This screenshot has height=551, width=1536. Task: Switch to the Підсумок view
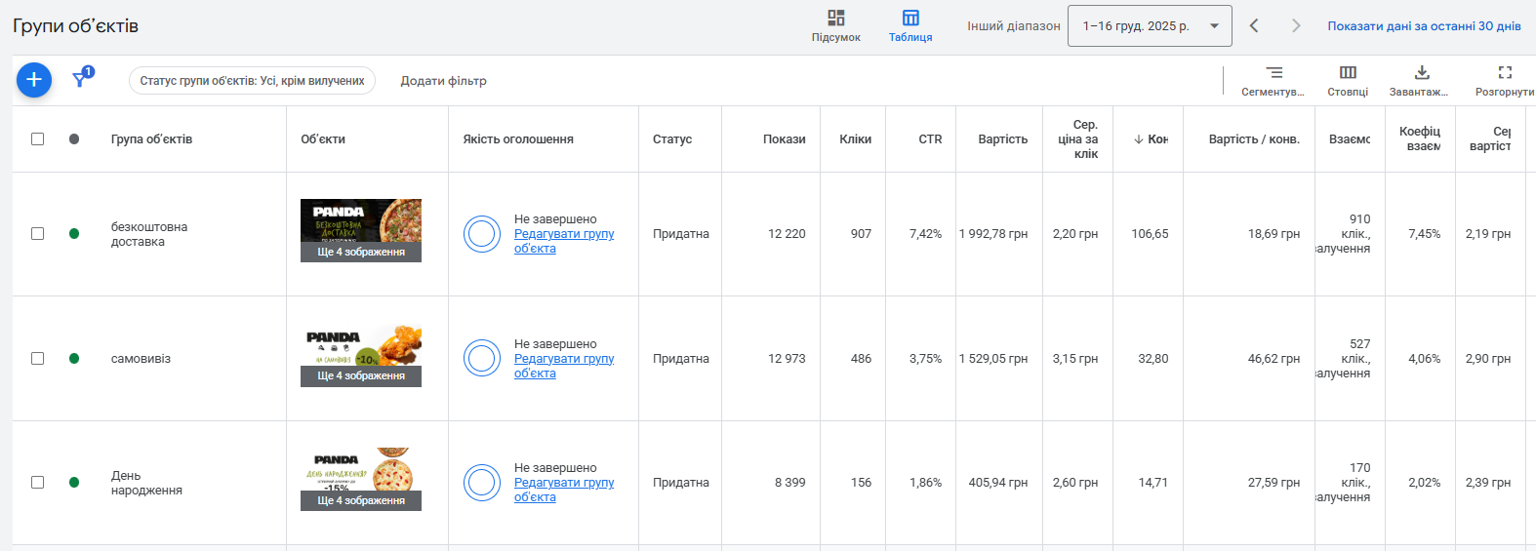click(x=836, y=25)
